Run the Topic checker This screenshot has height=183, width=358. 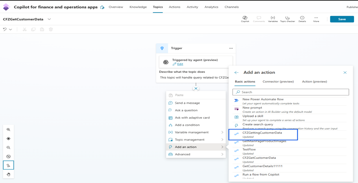[x=288, y=19]
